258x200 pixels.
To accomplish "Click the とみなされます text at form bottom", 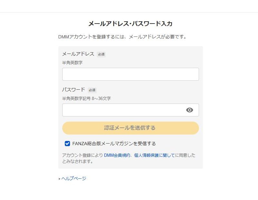I will [x=77, y=161].
